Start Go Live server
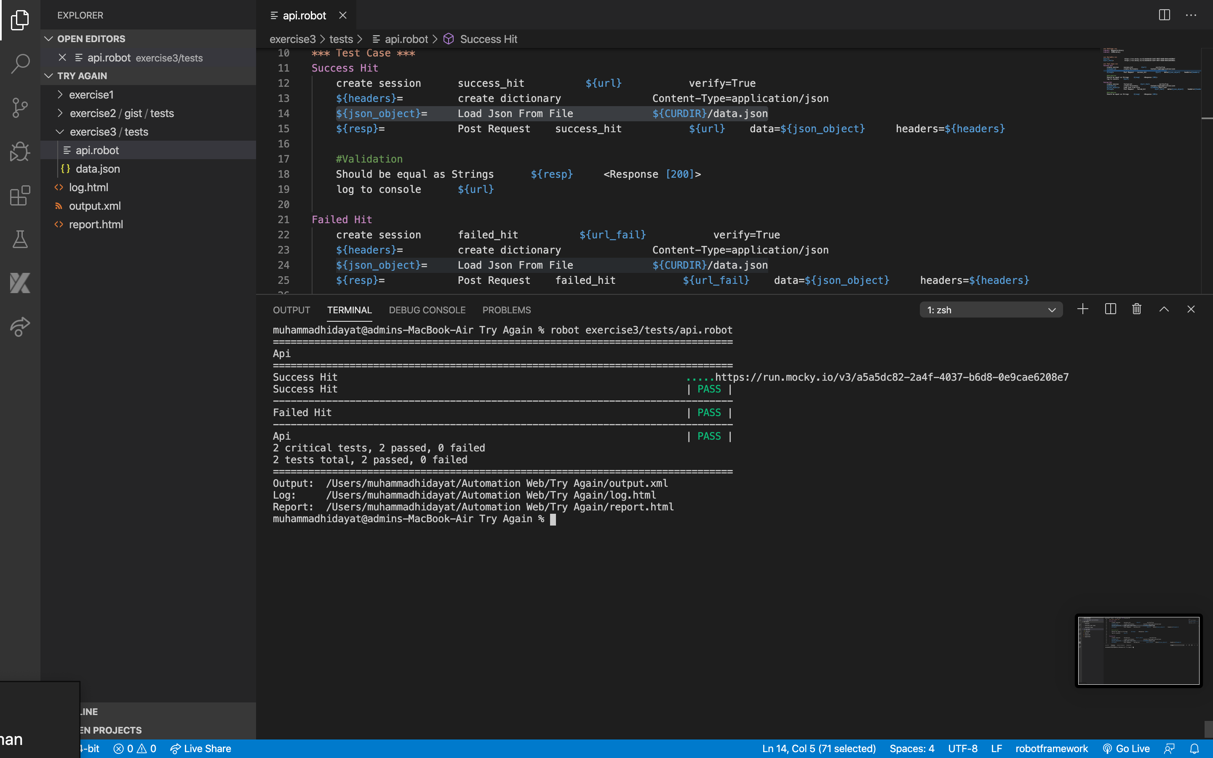Screen dimensions: 1213x758 point(1126,748)
